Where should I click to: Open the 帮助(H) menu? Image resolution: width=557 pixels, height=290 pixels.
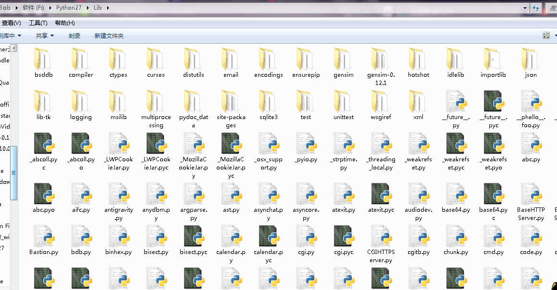[x=65, y=23]
